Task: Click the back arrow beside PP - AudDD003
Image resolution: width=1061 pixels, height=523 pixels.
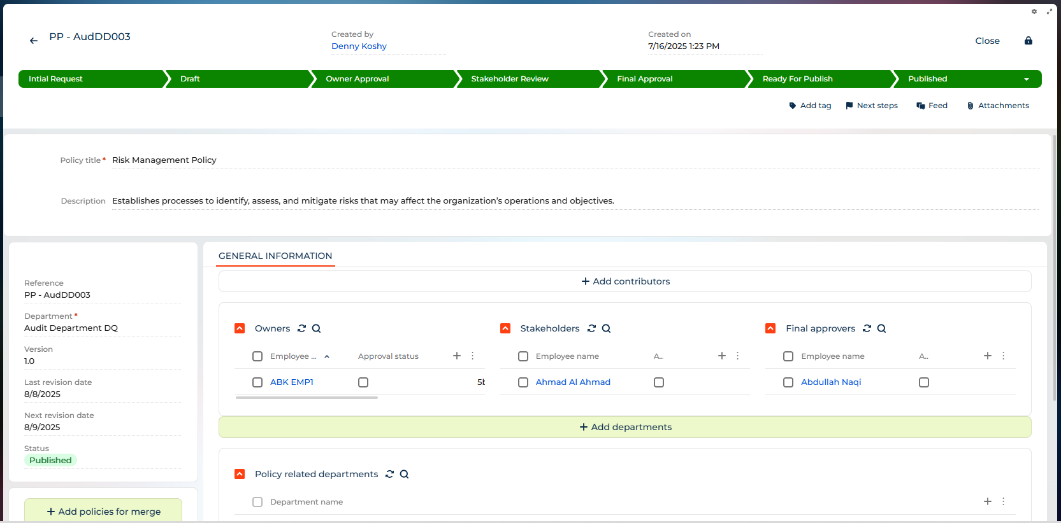Action: coord(34,41)
